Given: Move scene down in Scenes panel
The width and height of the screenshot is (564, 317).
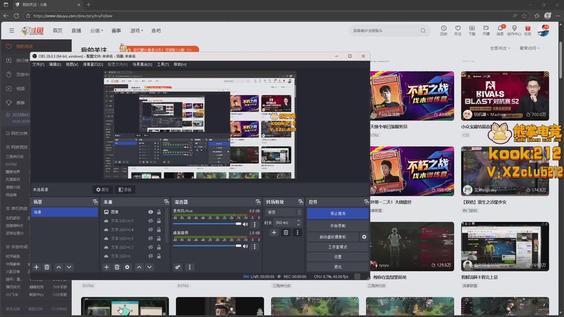Looking at the screenshot, I should pos(69,267).
